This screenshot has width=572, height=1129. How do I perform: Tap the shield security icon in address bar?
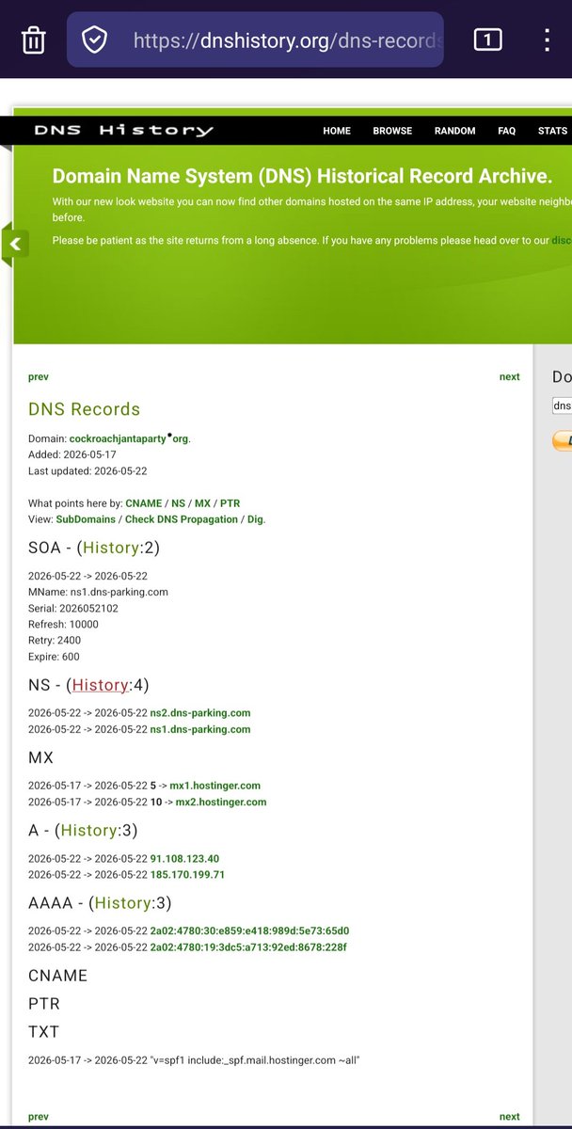pyautogui.click(x=95, y=40)
